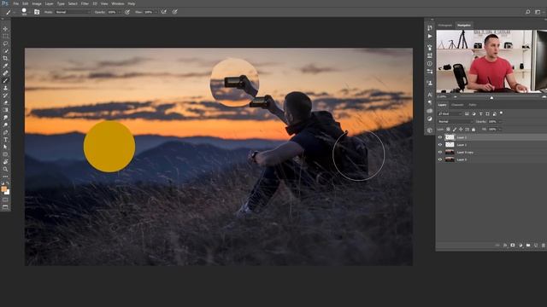Open the Flow slider arrow

click(x=156, y=12)
